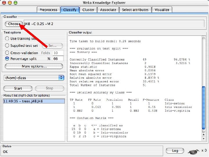Click the Root mean squared error line

tap(113, 74)
